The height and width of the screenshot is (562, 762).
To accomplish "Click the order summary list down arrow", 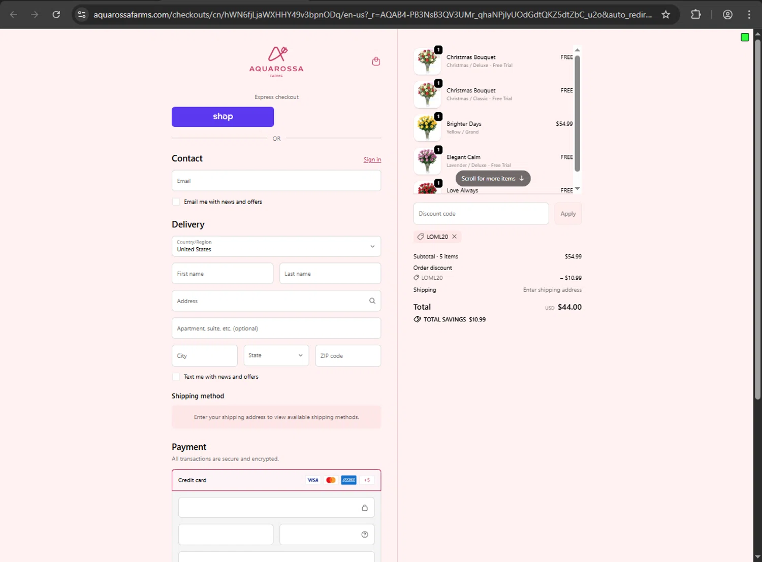I will tap(577, 188).
